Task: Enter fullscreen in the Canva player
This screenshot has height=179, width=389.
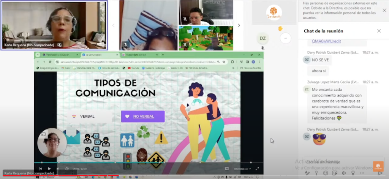Action: pos(257,169)
